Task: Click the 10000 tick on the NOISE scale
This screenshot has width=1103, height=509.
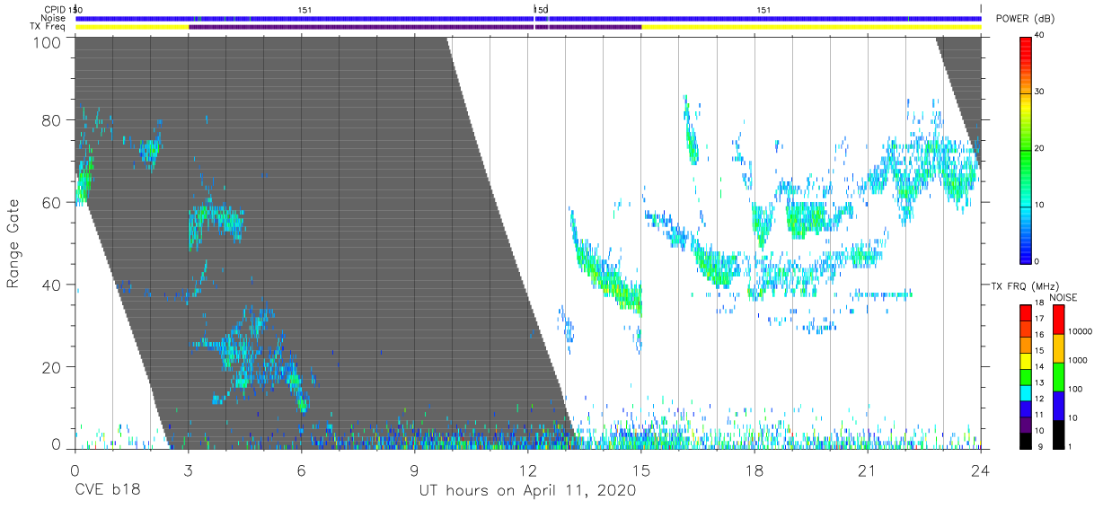Action: [x=1081, y=331]
